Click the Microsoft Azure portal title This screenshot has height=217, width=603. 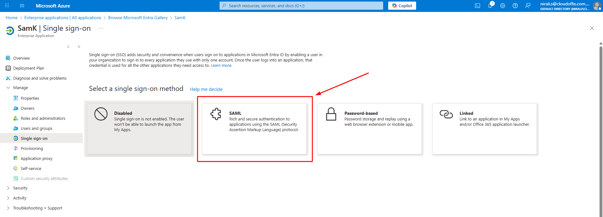tap(53, 6)
